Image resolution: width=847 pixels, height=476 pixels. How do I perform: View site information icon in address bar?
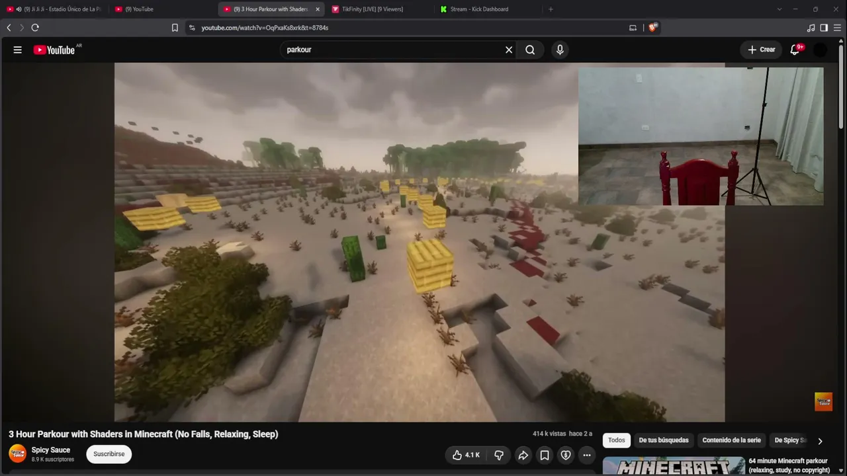tap(192, 28)
